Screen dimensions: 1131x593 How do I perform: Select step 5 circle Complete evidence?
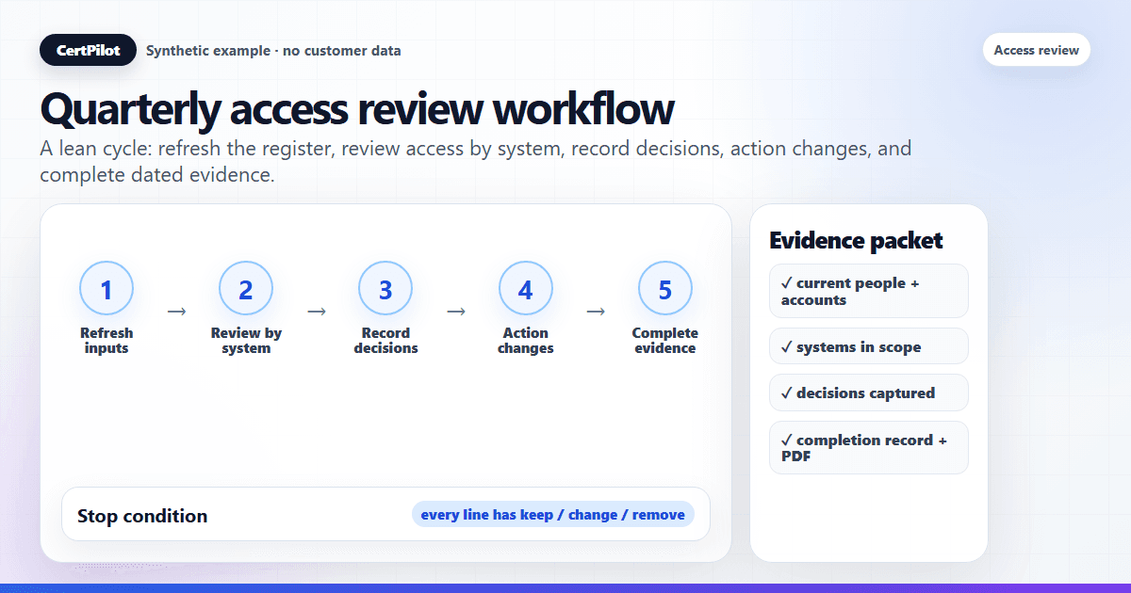pos(664,289)
